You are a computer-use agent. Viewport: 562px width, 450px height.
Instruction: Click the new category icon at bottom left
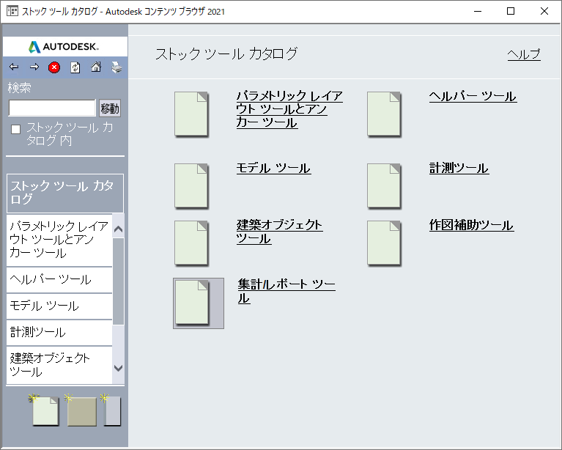(x=111, y=410)
